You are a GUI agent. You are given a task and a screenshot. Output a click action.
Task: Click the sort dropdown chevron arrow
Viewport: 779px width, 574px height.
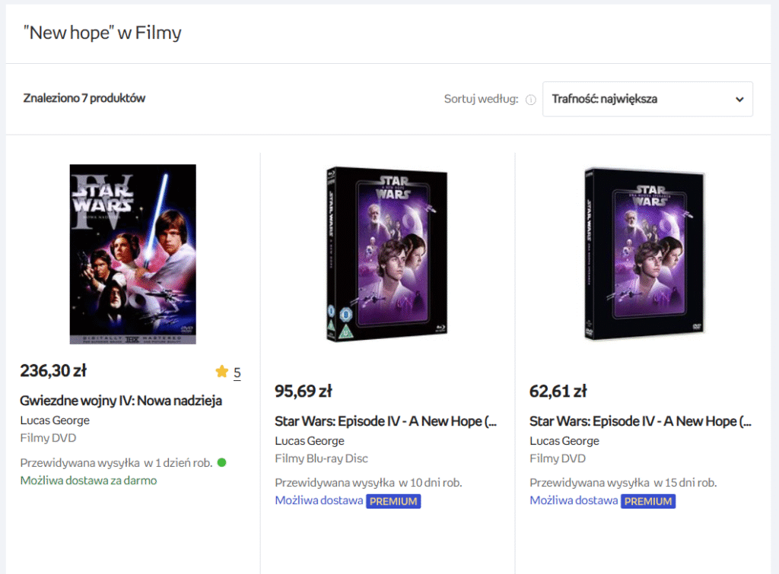pos(739,100)
